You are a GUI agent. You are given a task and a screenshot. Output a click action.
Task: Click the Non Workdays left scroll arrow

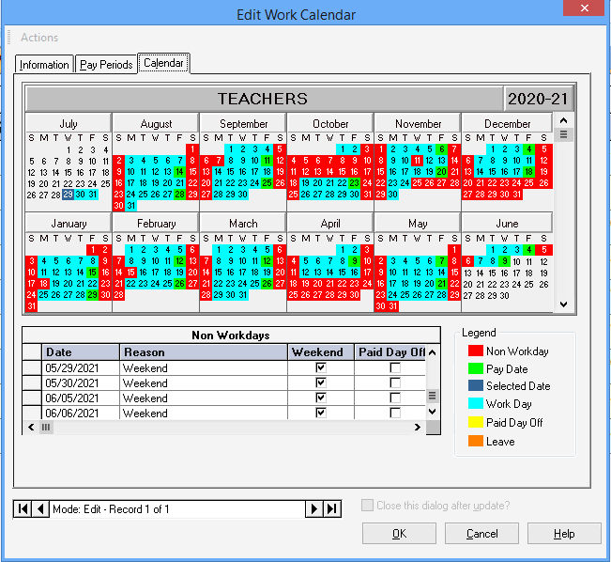(31, 427)
